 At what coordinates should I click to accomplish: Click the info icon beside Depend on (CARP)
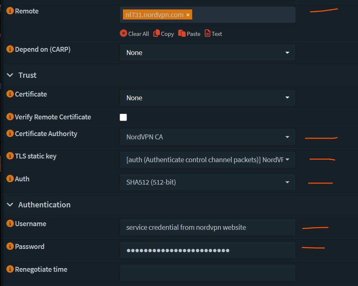click(x=10, y=49)
